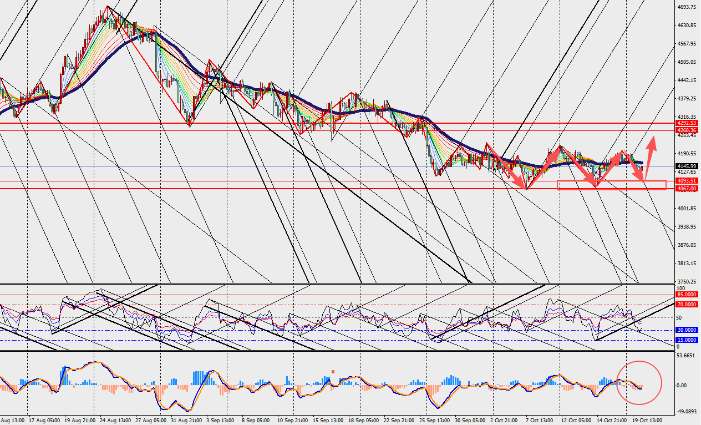Click the 4442.15 price axis label

[686, 80]
